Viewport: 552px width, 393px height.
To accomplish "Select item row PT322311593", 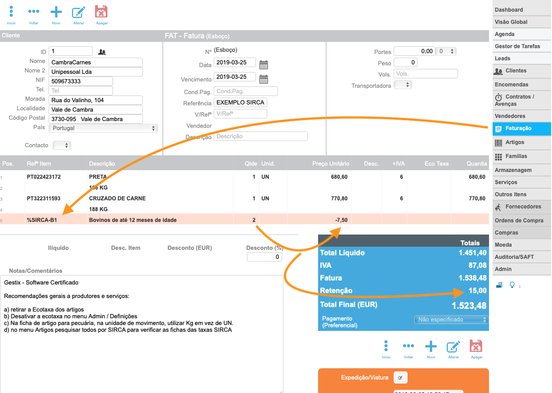I will pyautogui.click(x=244, y=199).
